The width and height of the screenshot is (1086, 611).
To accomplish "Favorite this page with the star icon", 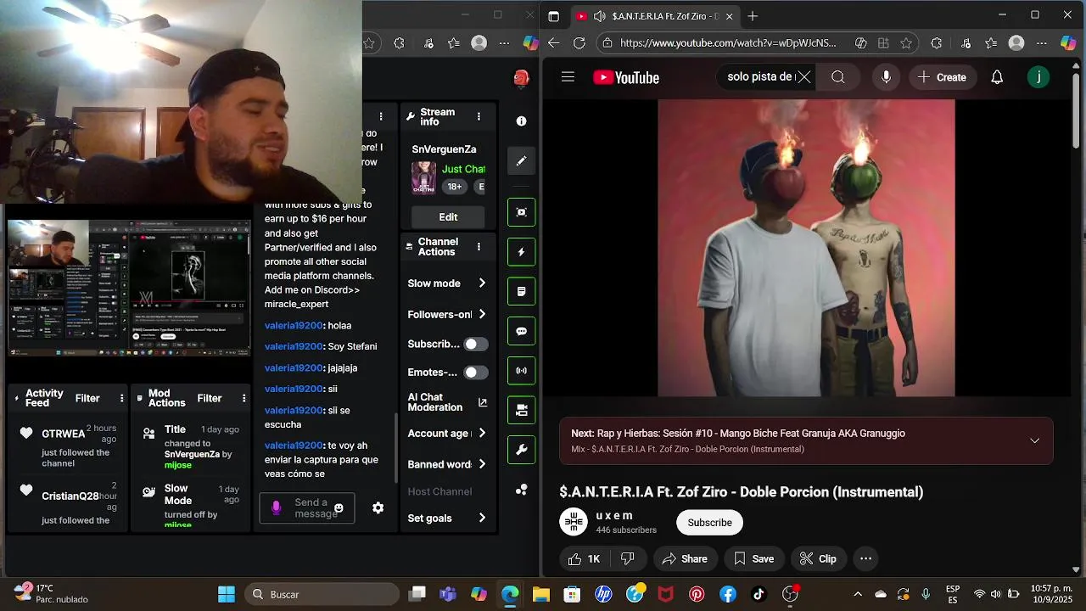I will click(x=906, y=42).
